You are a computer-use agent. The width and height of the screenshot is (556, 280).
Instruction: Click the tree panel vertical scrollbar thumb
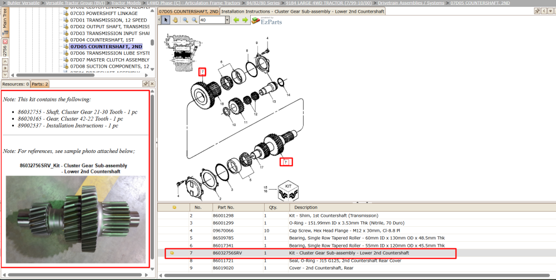[152, 43]
